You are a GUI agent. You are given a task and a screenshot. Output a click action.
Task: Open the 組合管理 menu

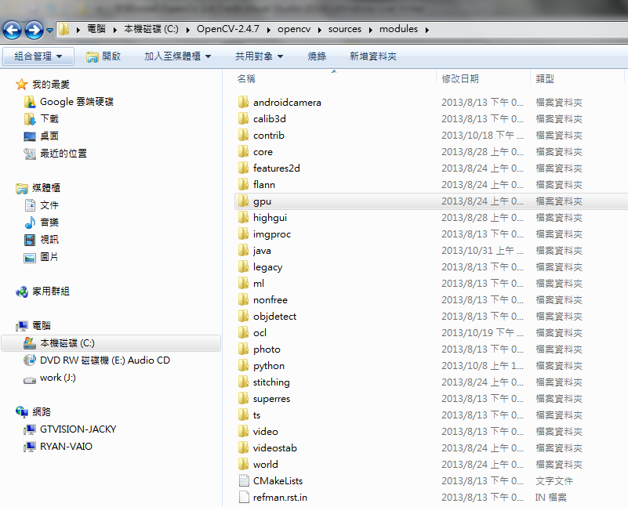[38, 56]
